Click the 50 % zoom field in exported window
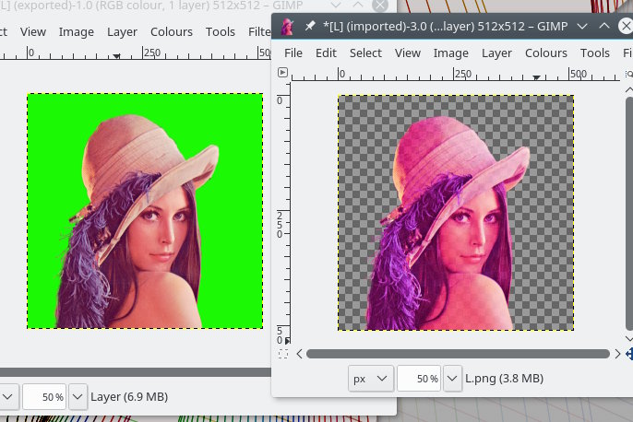This screenshot has width=633, height=422. 44,397
